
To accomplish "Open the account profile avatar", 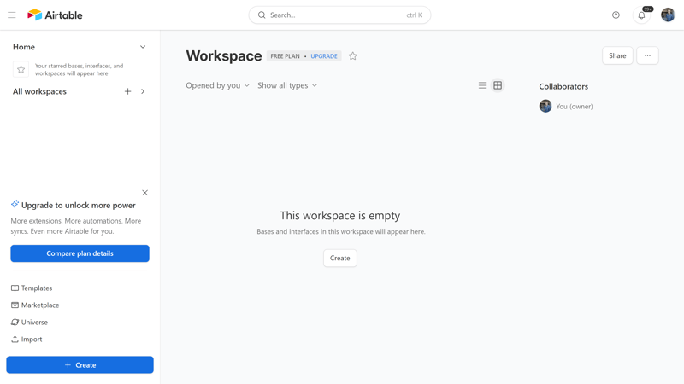I will pyautogui.click(x=668, y=15).
